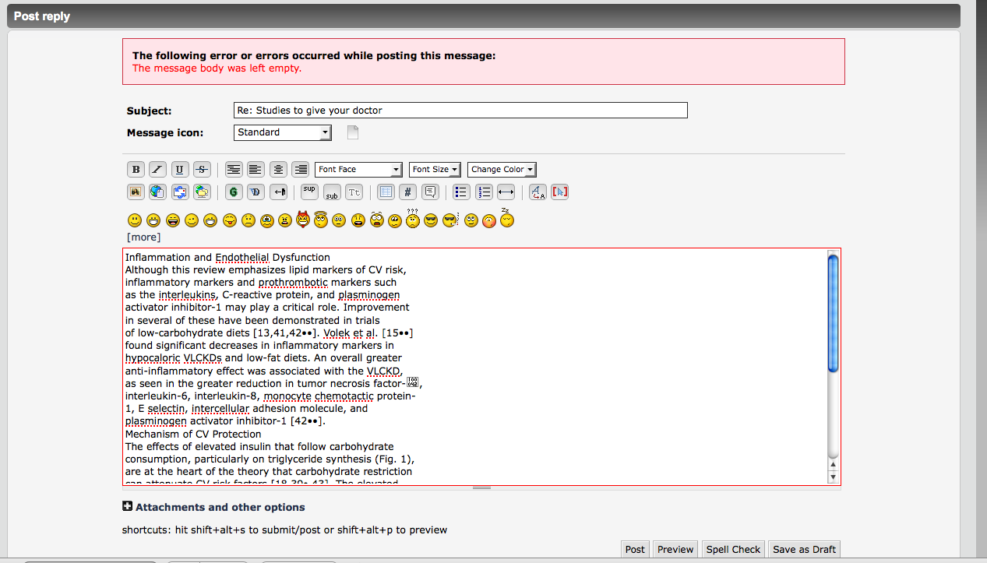This screenshot has height=563, width=987.
Task: Insert a numbered list
Action: point(484,192)
